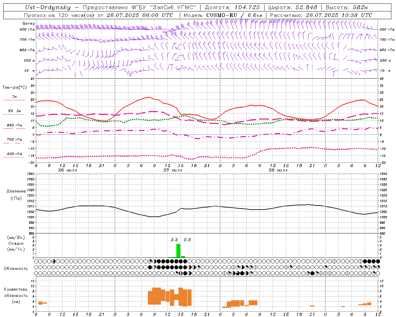Screen dimensions: 396x317
Task: Click the 28 июля date label
Action: (278, 170)
